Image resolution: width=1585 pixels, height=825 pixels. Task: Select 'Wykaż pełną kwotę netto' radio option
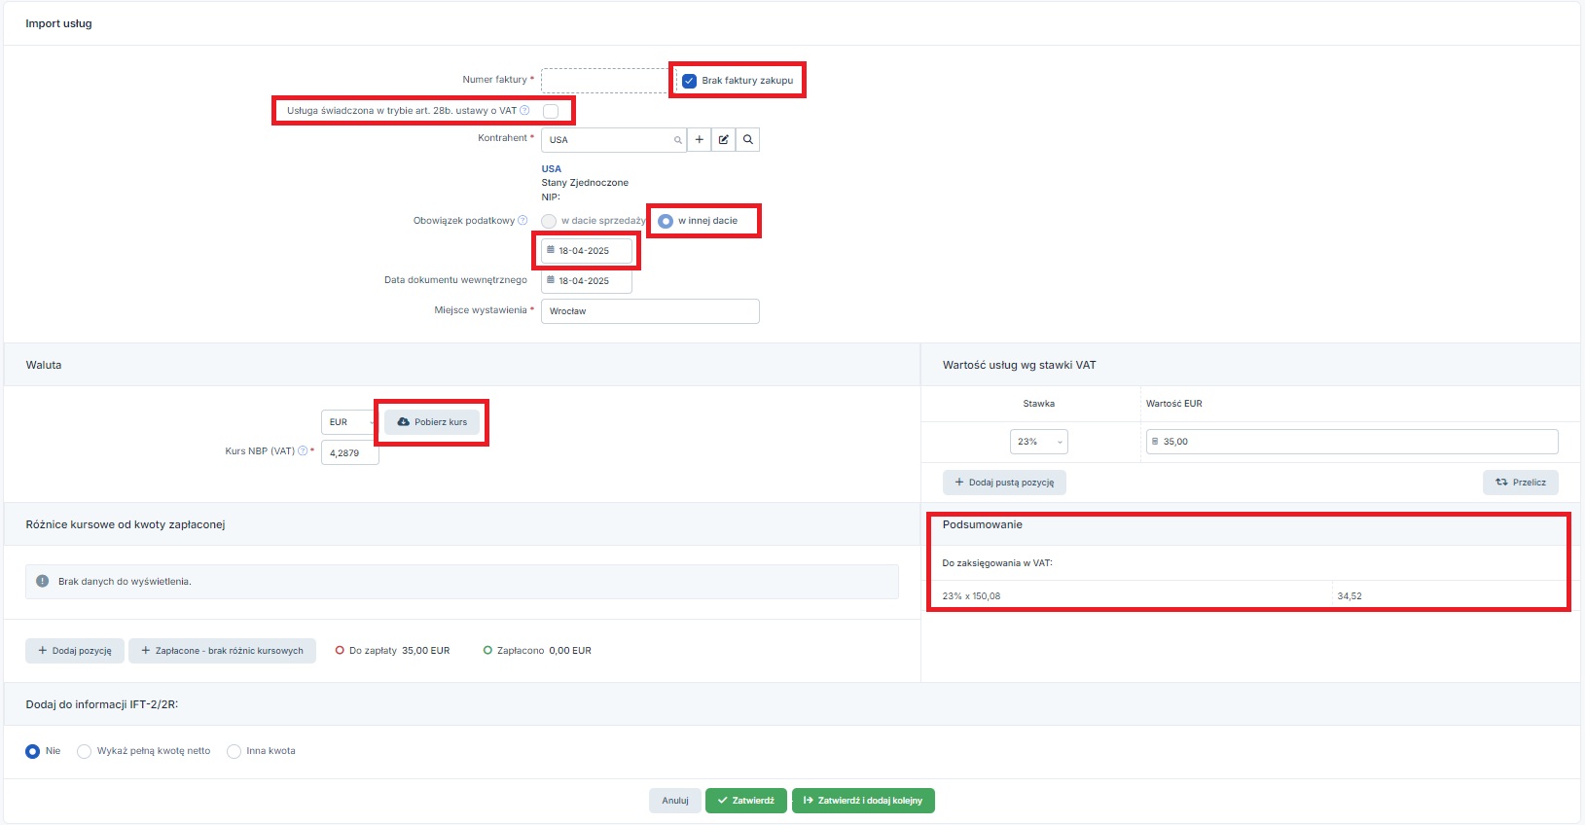coord(85,751)
